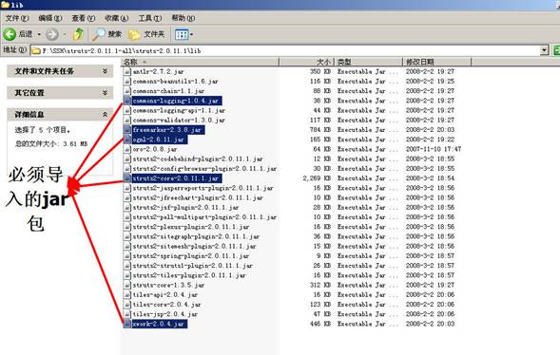Click file name tiles-core-2.0.4.jar

click(x=166, y=305)
